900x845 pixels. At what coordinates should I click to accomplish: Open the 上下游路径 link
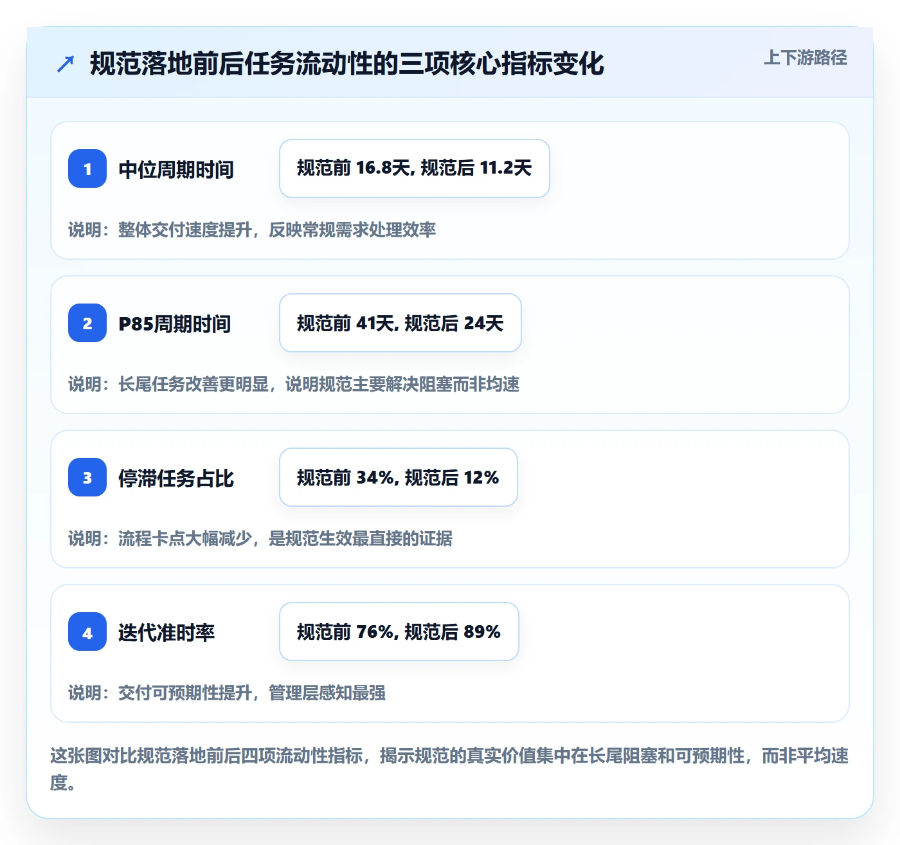(x=805, y=58)
